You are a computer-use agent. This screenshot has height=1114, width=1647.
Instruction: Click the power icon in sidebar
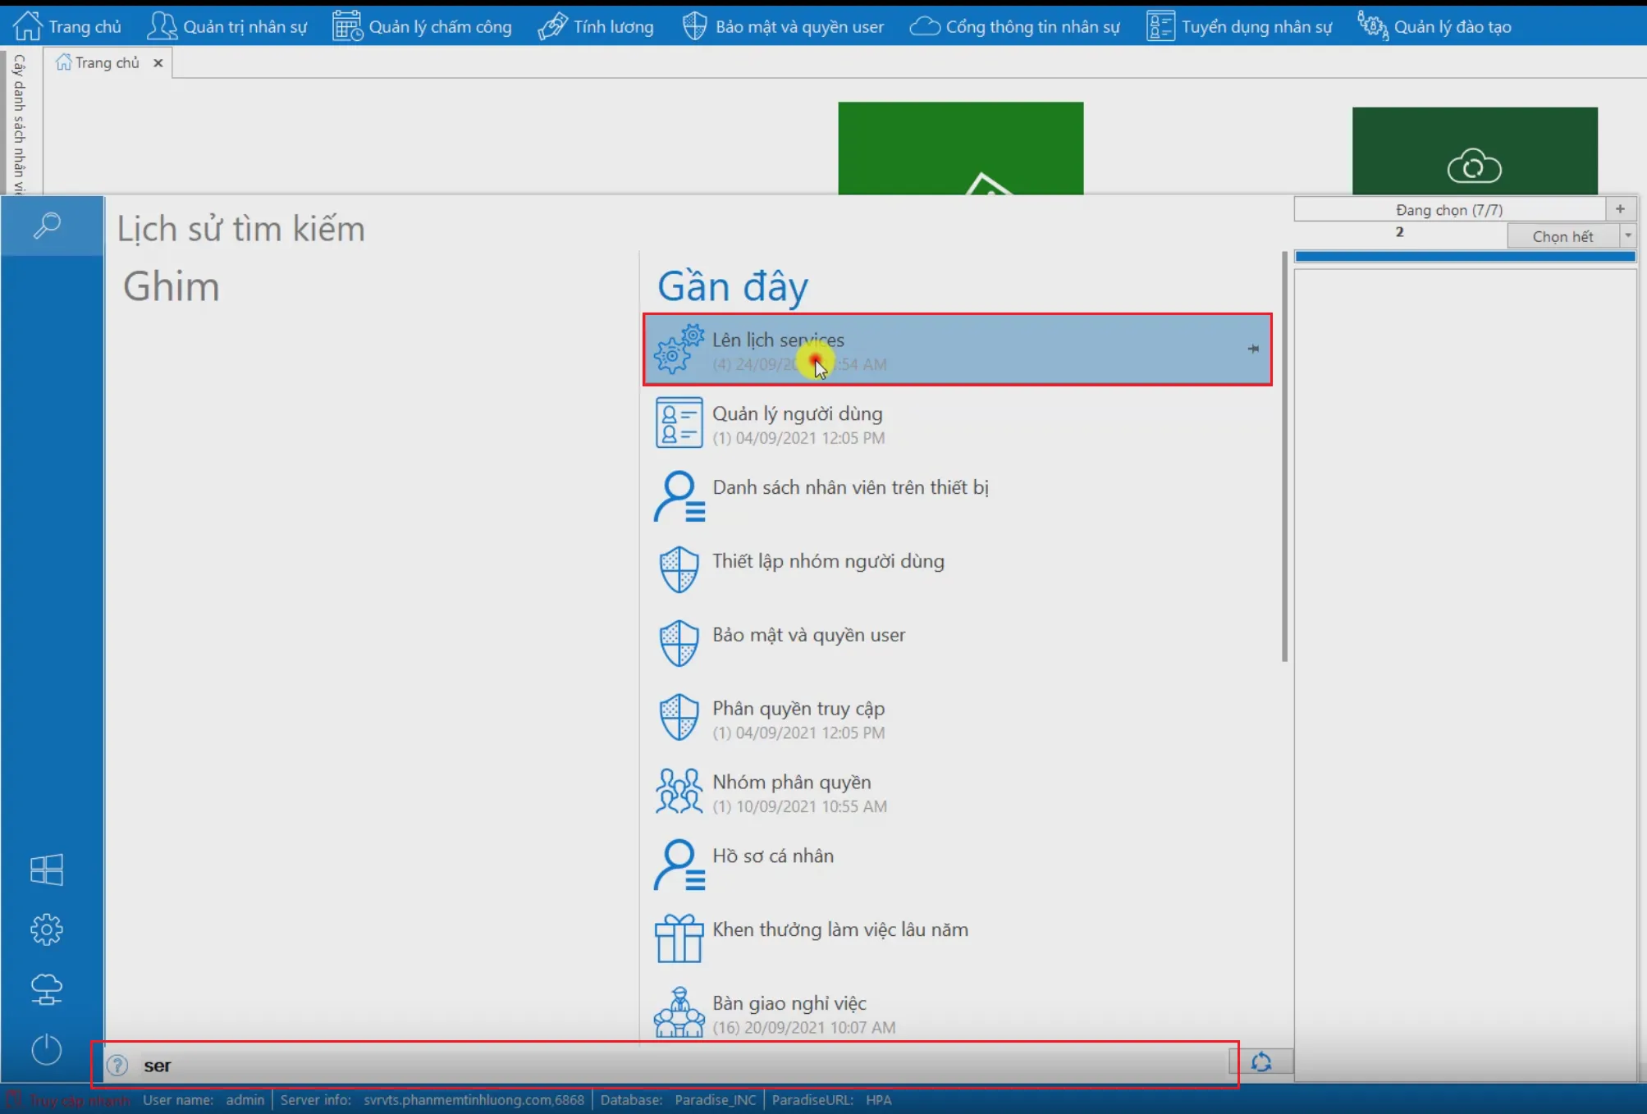[x=47, y=1049]
